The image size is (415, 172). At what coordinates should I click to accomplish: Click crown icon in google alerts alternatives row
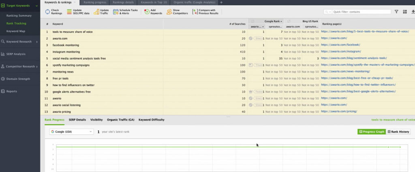[250, 92]
